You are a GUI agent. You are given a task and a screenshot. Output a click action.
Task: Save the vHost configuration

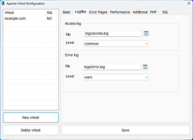tap(125, 130)
